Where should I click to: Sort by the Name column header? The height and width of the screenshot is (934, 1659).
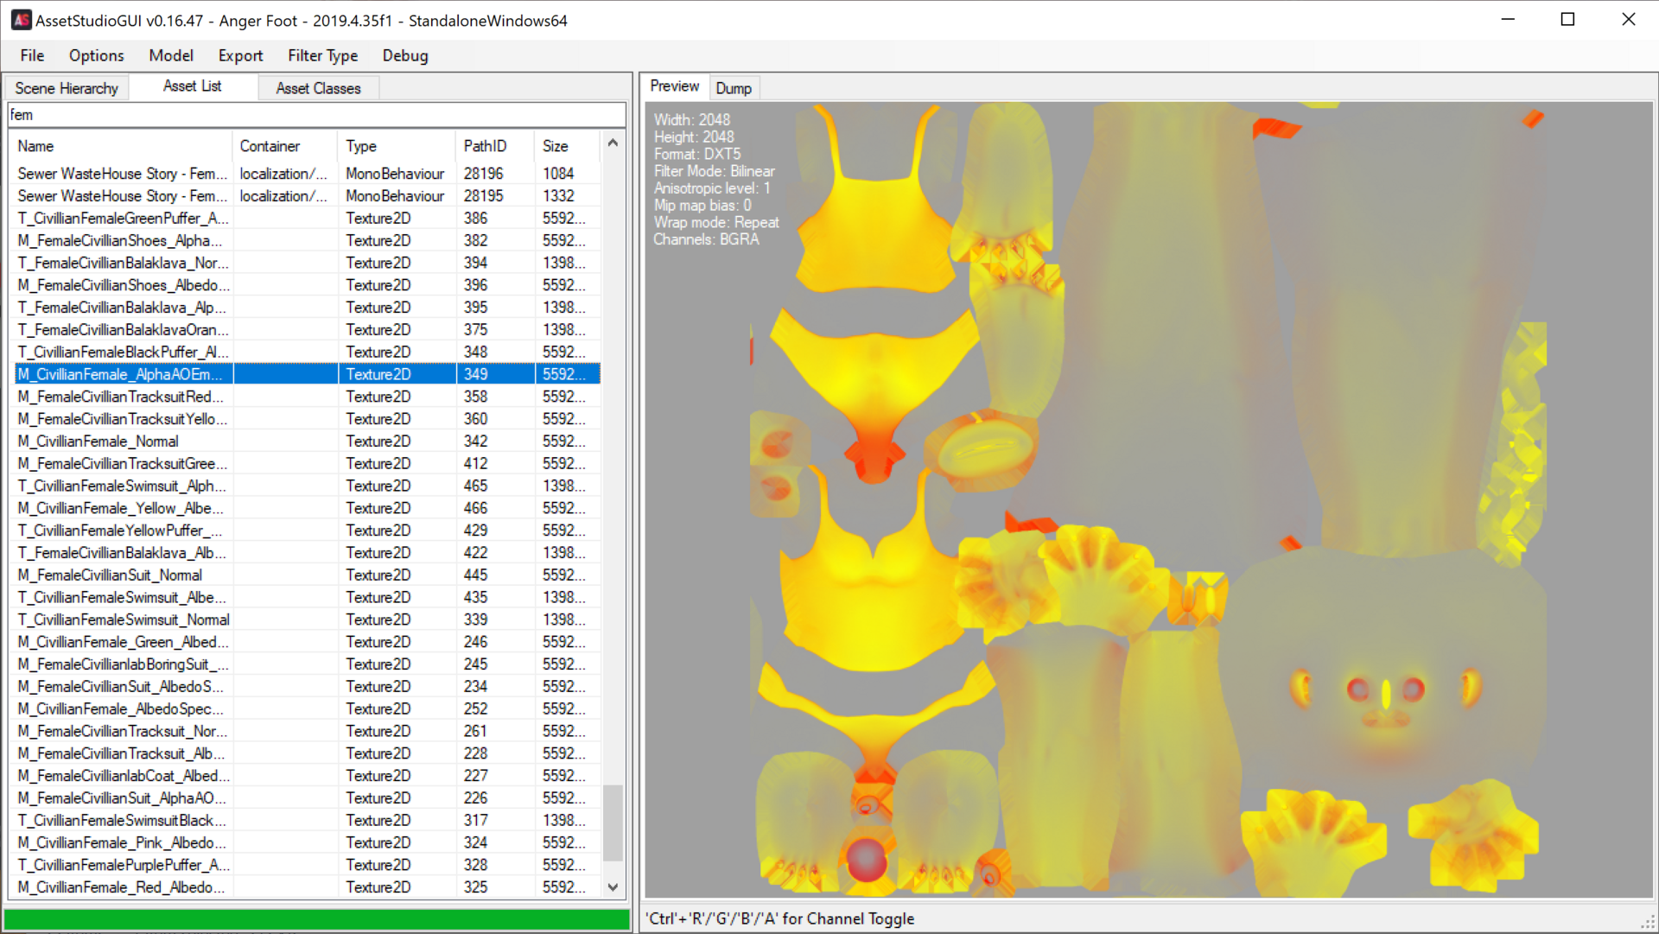pyautogui.click(x=120, y=146)
